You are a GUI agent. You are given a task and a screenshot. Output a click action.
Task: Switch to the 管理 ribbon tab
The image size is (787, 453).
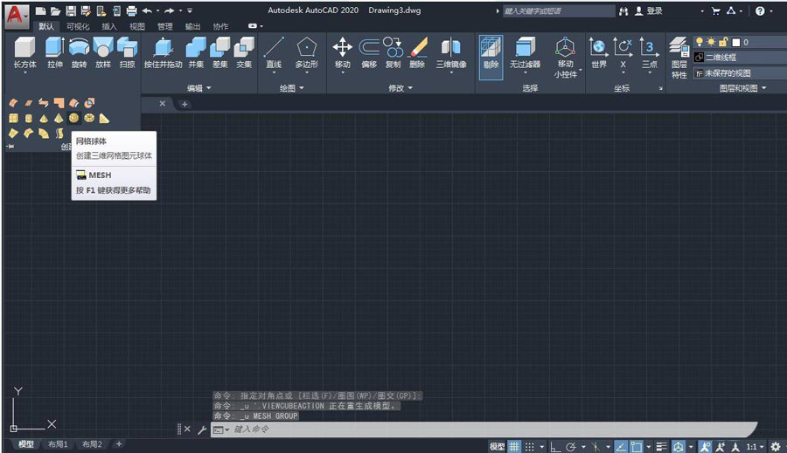click(x=164, y=26)
